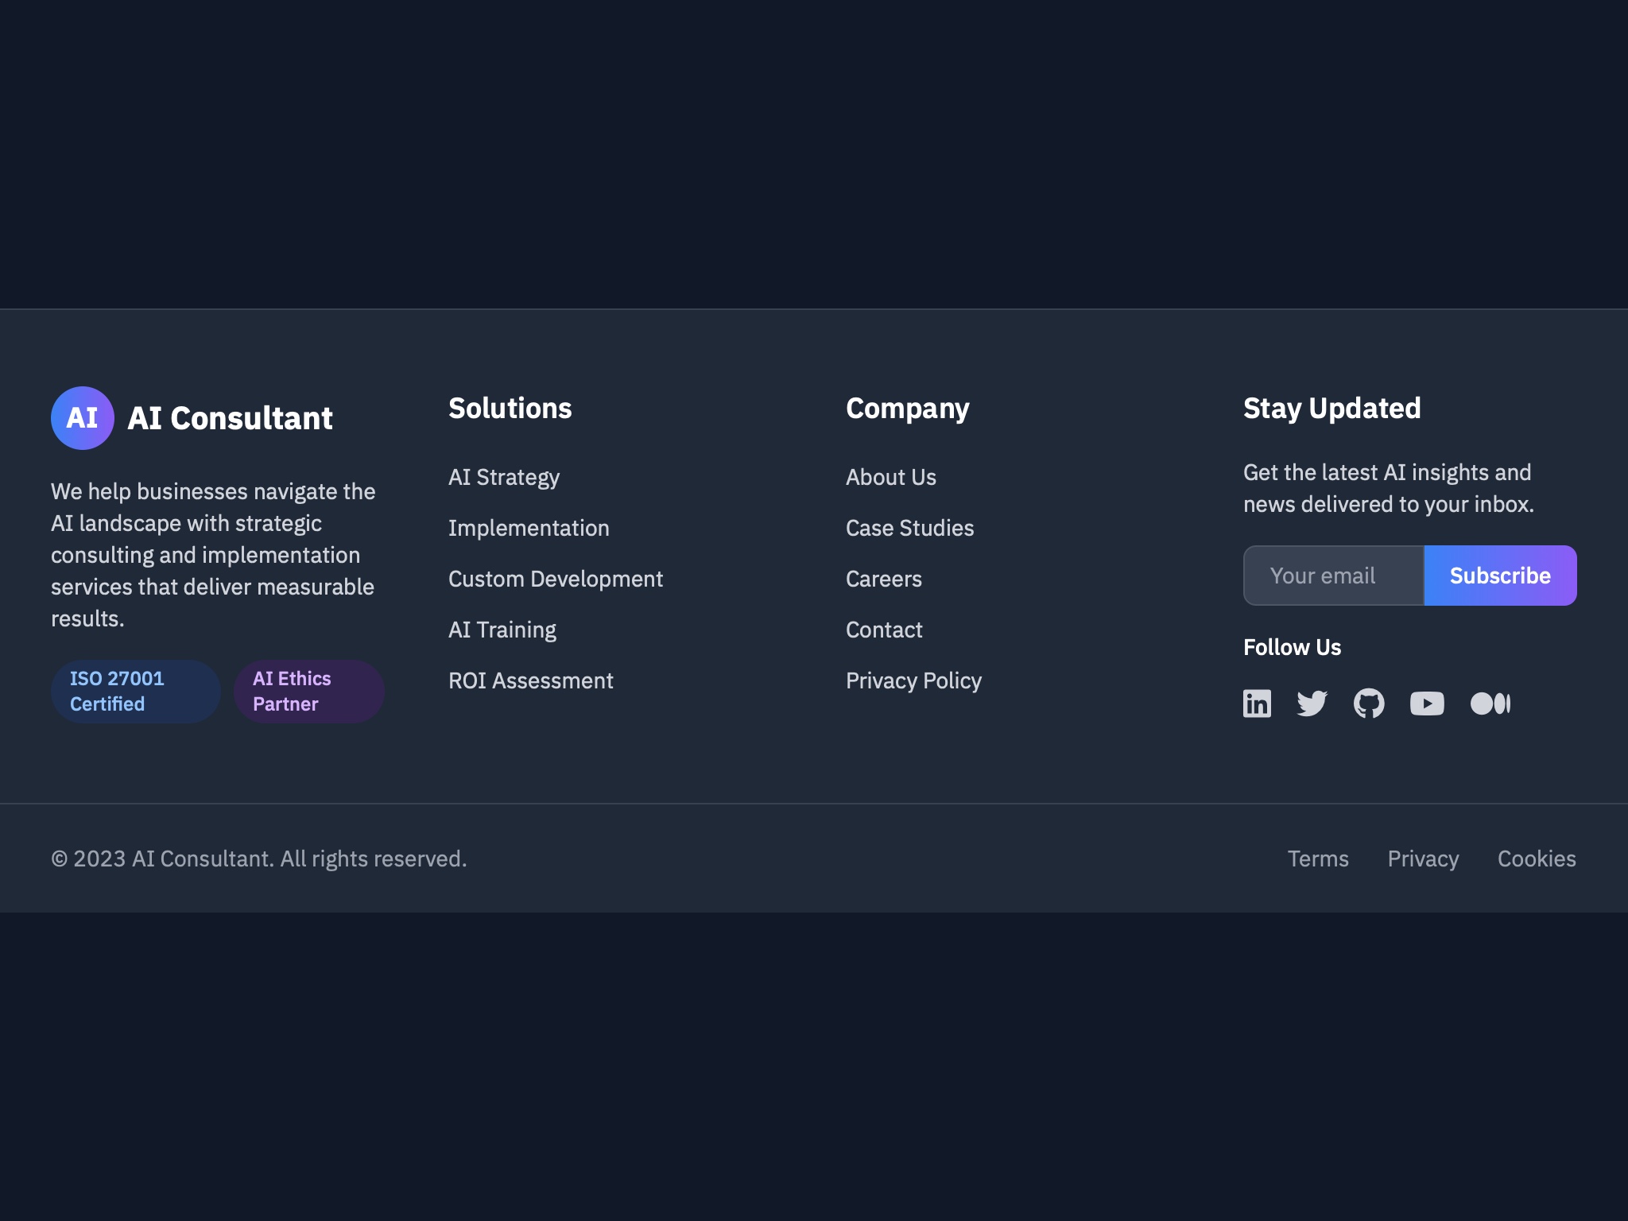
Task: Select AI Training under Solutions
Action: pos(502,629)
